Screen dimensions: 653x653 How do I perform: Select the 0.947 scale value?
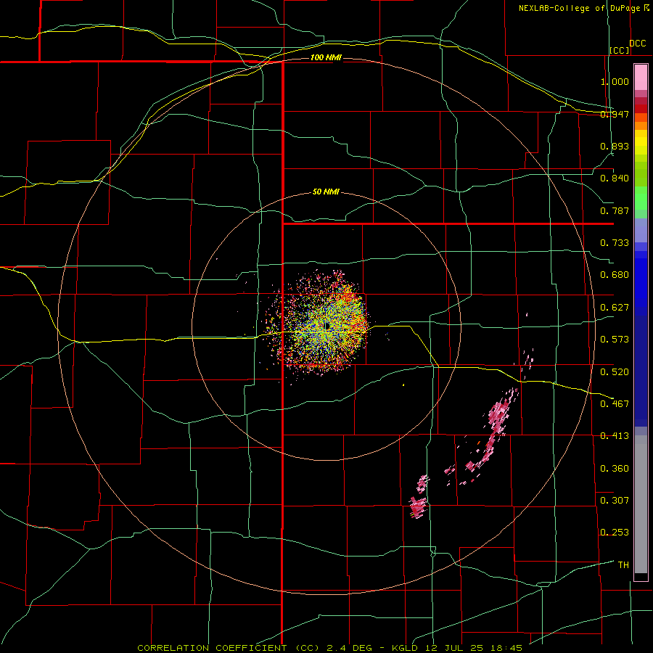click(x=615, y=114)
